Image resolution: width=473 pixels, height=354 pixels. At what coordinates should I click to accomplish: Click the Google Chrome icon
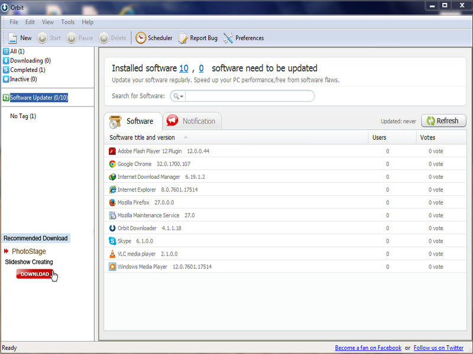coord(112,164)
